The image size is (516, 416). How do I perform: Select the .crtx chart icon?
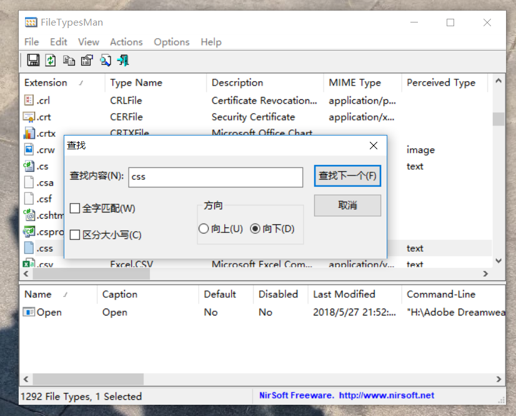pyautogui.click(x=29, y=133)
